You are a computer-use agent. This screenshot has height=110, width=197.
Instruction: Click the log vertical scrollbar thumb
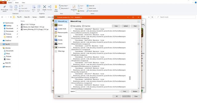point(139,44)
